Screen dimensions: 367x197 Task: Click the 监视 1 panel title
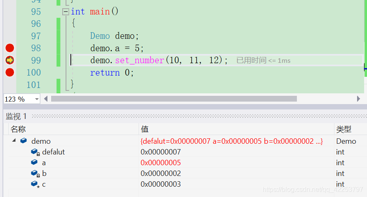point(16,116)
